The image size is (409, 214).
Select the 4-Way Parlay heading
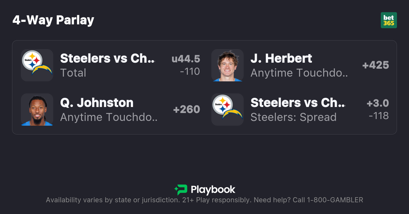point(53,20)
